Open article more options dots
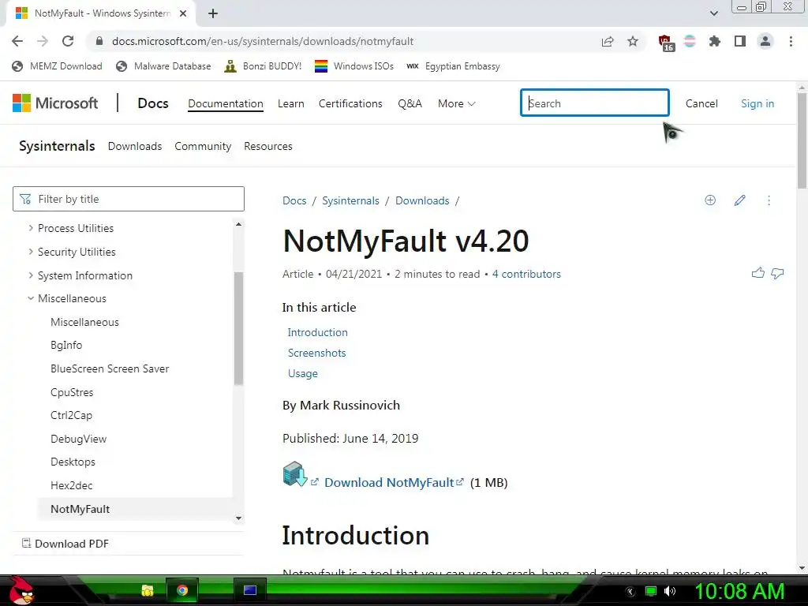The width and height of the screenshot is (808, 606). click(x=769, y=200)
